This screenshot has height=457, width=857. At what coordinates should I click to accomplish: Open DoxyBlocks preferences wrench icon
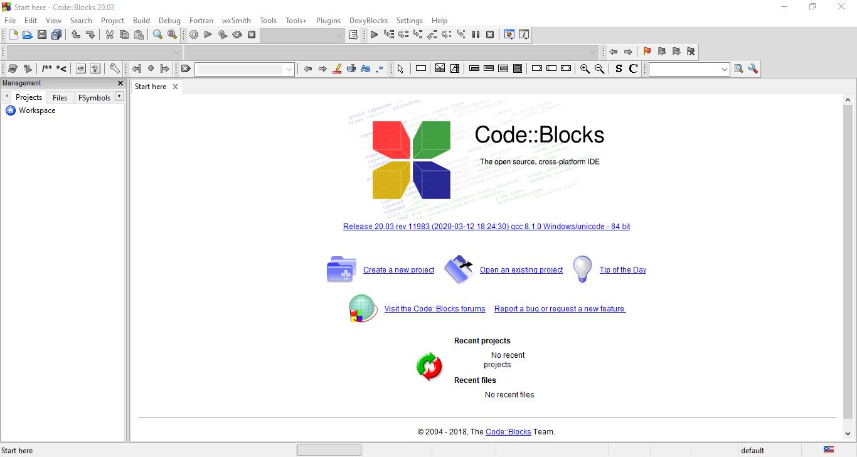pyautogui.click(x=115, y=69)
